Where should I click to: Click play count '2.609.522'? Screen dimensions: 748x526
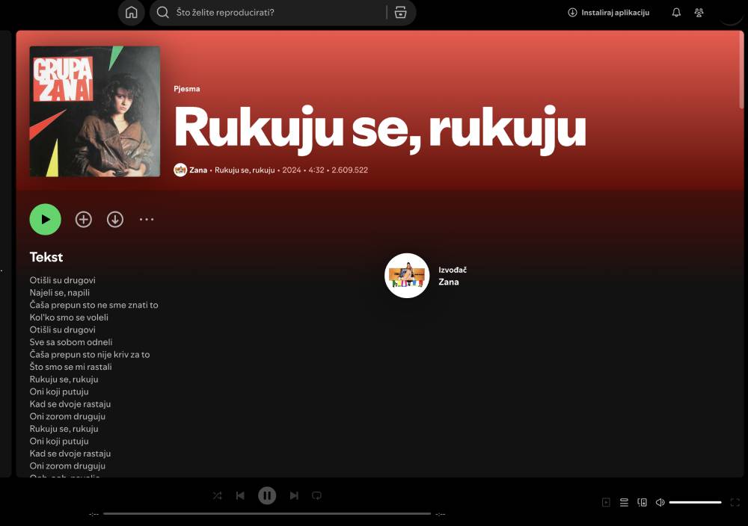click(x=349, y=170)
